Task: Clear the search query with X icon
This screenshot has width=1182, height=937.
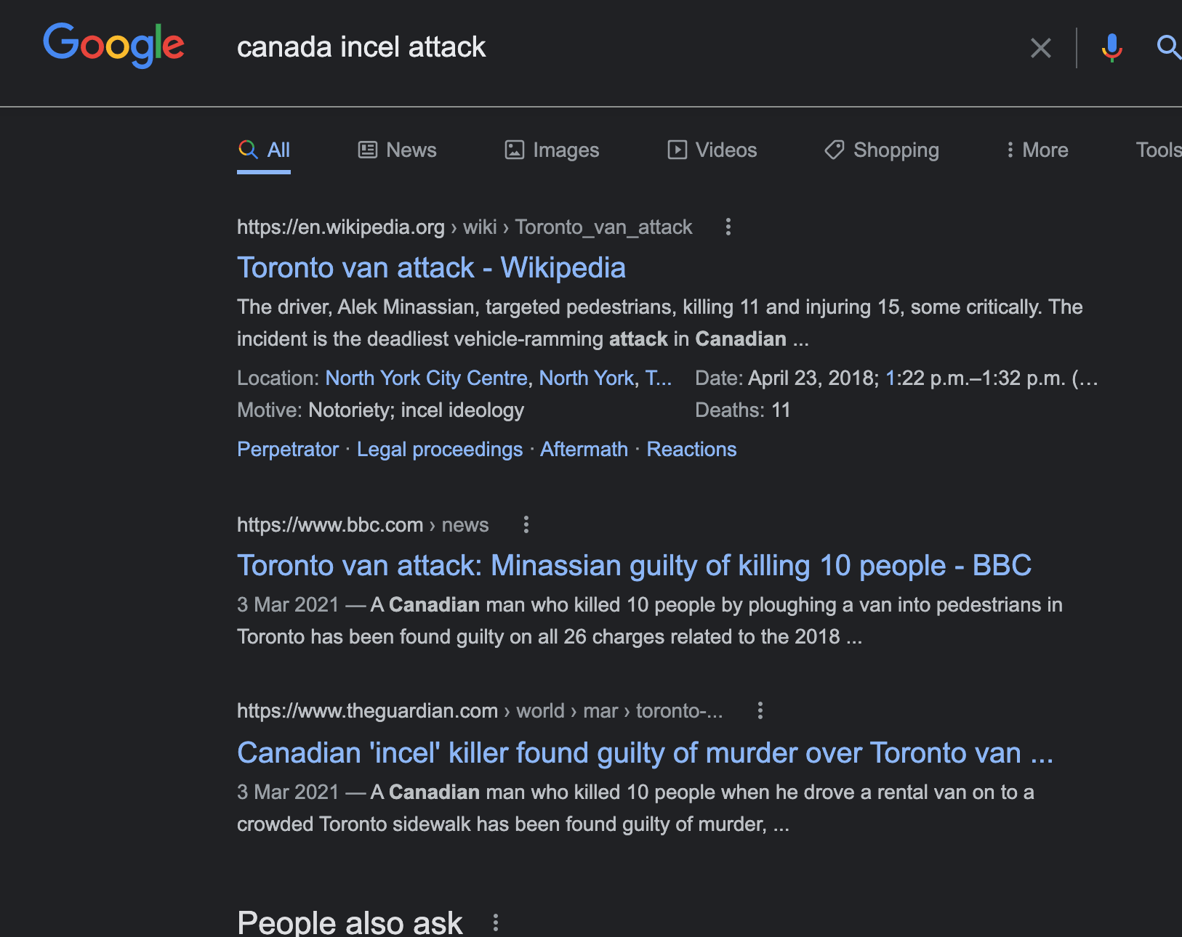Action: click(1041, 48)
